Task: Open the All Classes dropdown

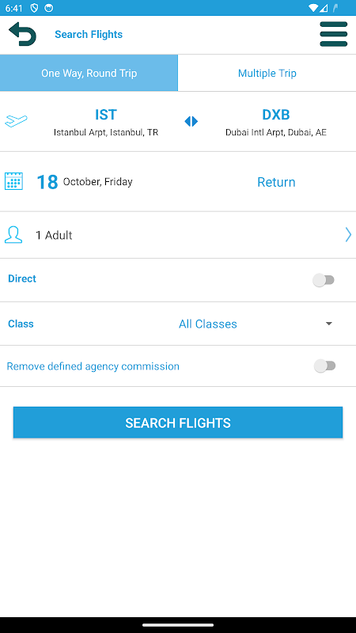Action: click(208, 324)
